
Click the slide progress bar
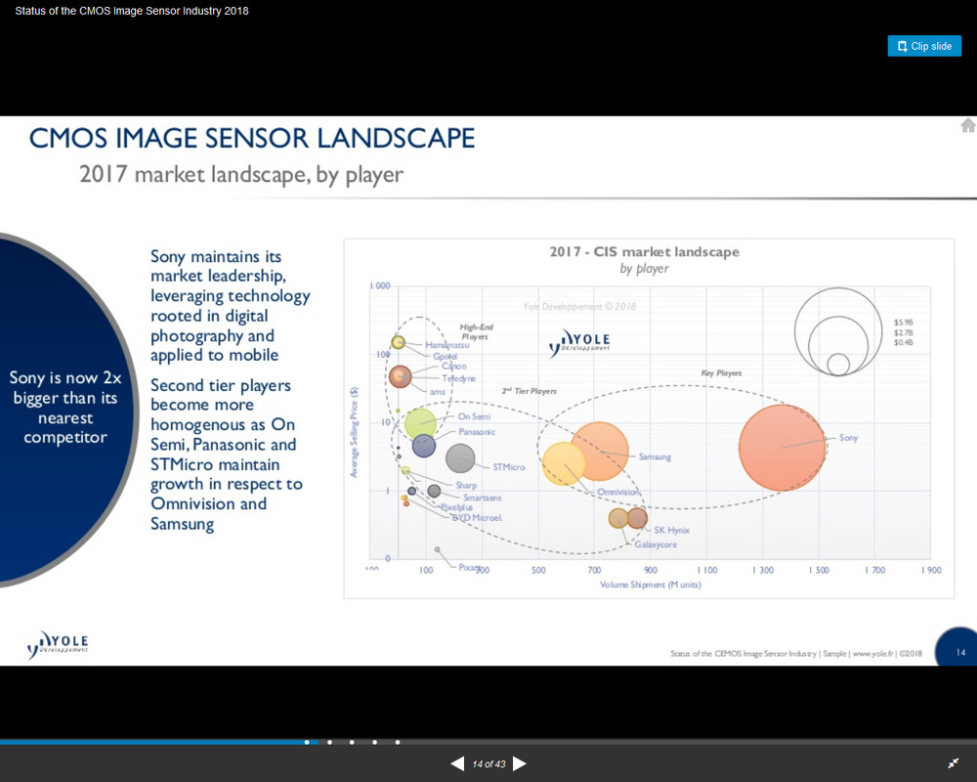tap(488, 742)
